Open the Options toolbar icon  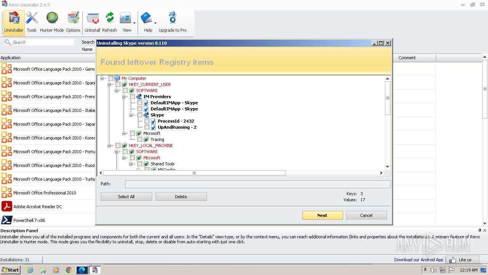click(x=73, y=18)
